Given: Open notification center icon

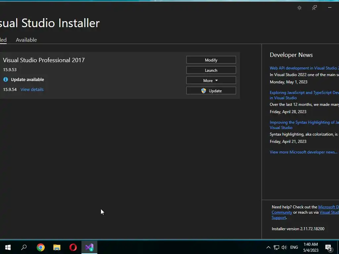Looking at the screenshot, I should 329,247.
